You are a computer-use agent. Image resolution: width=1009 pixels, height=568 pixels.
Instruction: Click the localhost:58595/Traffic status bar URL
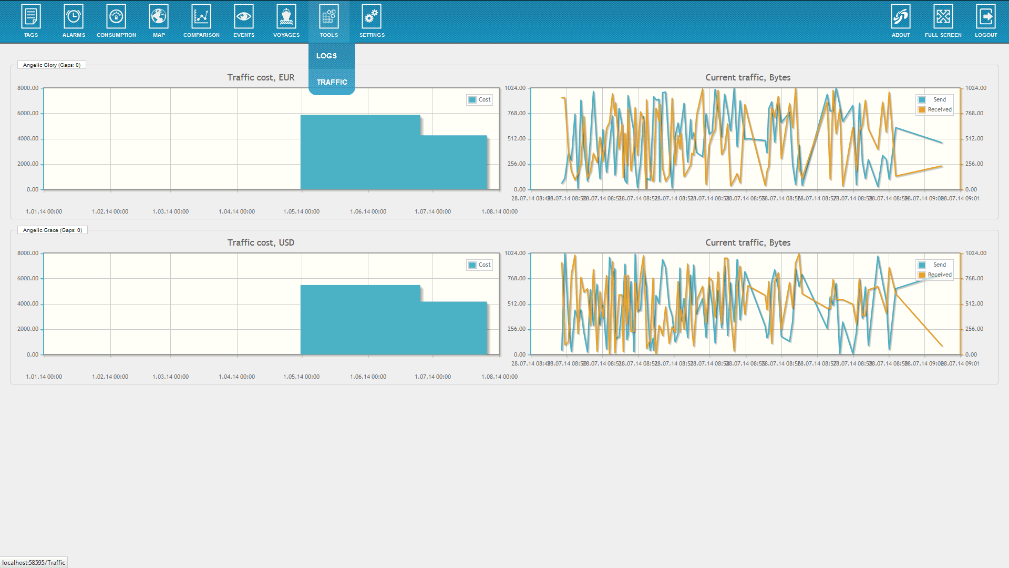pos(34,563)
